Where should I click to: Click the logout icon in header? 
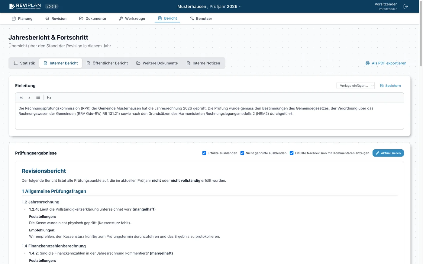pos(406,6)
